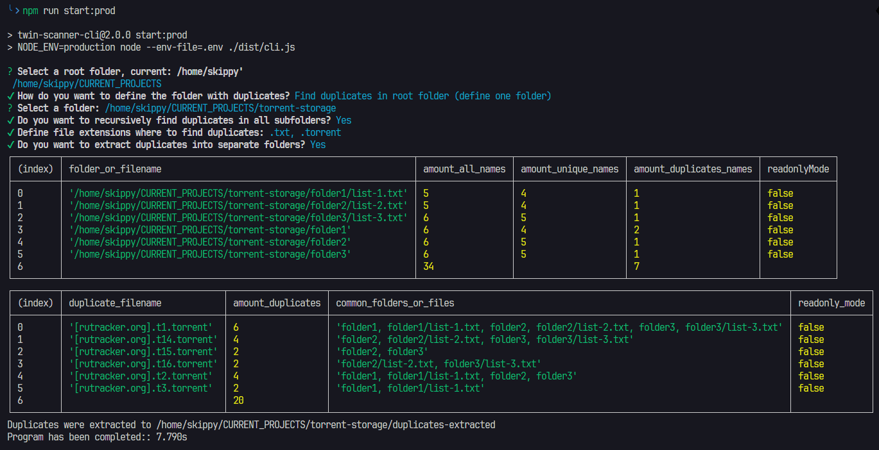Click 'Define file extensions where to find duplicates' prompt
Viewport: 879px width, 450px height.
point(135,133)
